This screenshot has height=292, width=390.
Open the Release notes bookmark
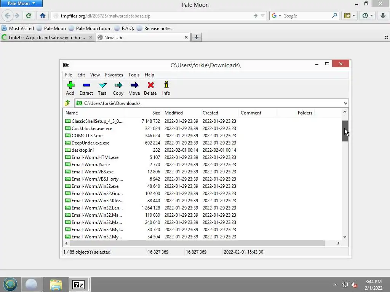[154, 28]
